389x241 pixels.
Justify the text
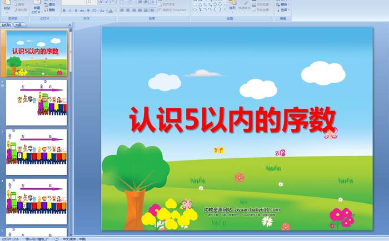[x=140, y=11]
